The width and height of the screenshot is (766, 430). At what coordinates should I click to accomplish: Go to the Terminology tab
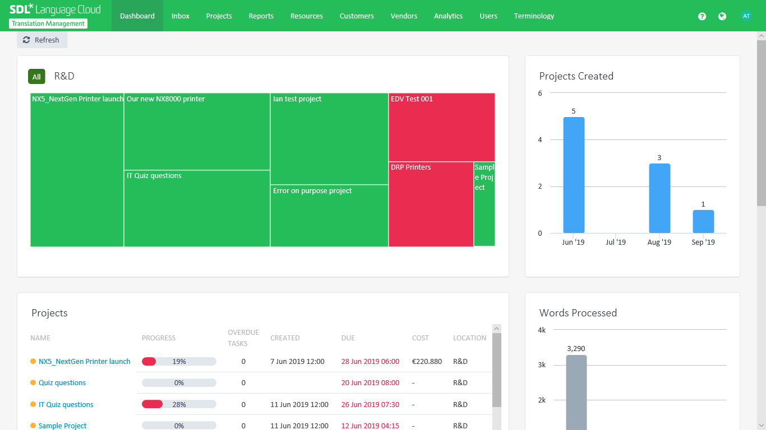[x=534, y=16]
